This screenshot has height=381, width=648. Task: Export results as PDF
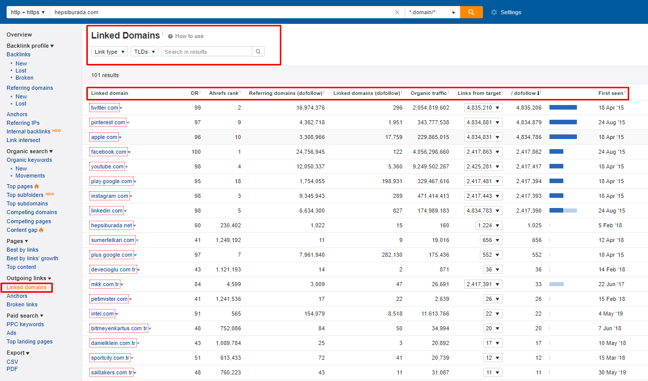12,369
